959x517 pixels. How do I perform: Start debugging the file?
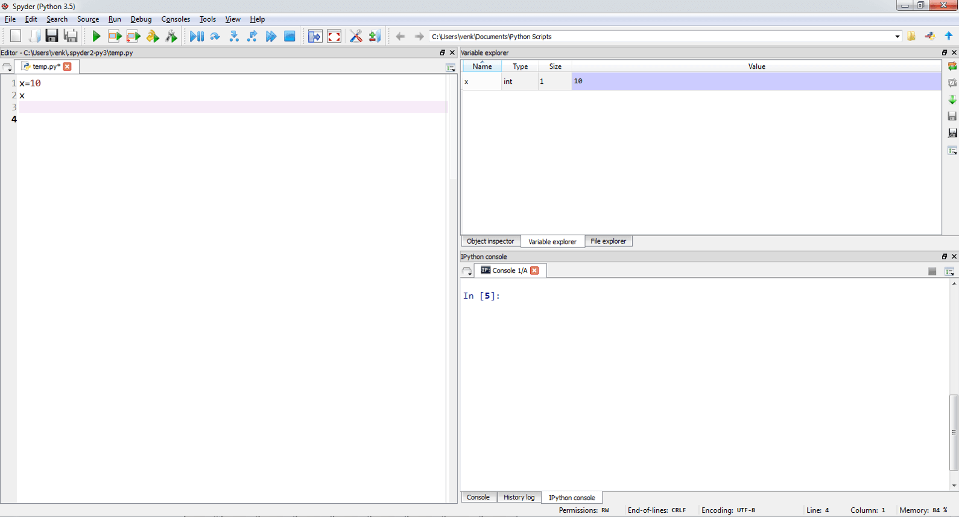(x=197, y=36)
